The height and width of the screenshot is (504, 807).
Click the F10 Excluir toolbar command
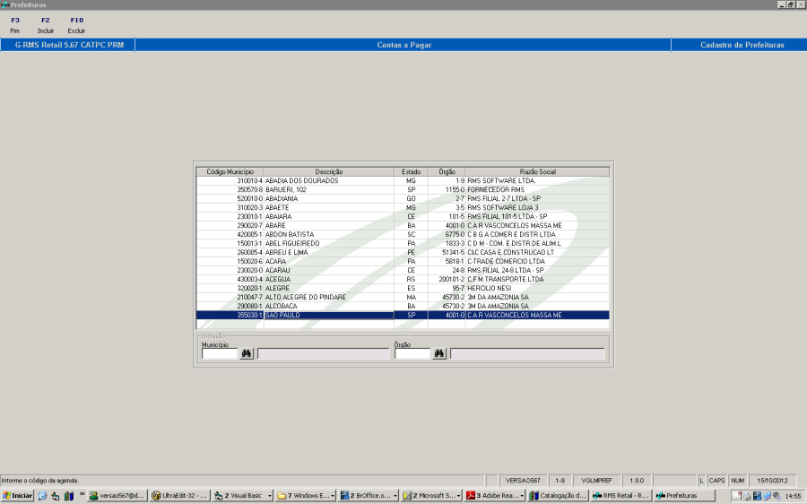pos(76,25)
